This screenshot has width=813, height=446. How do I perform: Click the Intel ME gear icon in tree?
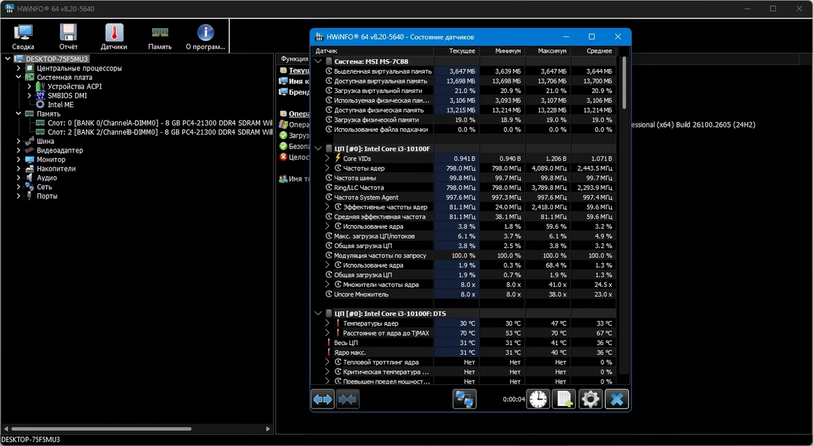tap(39, 104)
